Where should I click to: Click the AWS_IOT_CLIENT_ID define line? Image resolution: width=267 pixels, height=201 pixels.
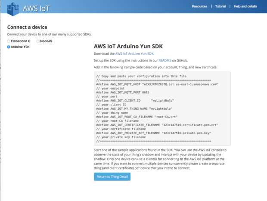135,101
